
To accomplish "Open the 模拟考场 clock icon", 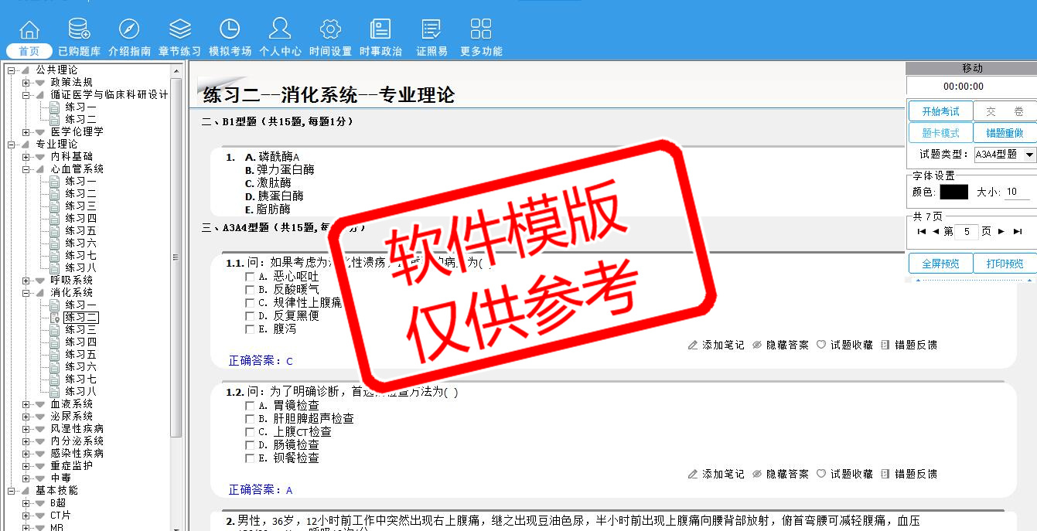I will click(230, 29).
